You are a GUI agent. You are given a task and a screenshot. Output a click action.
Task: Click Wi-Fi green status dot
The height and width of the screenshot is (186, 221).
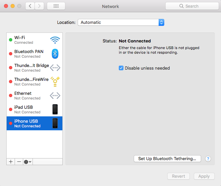point(11,40)
